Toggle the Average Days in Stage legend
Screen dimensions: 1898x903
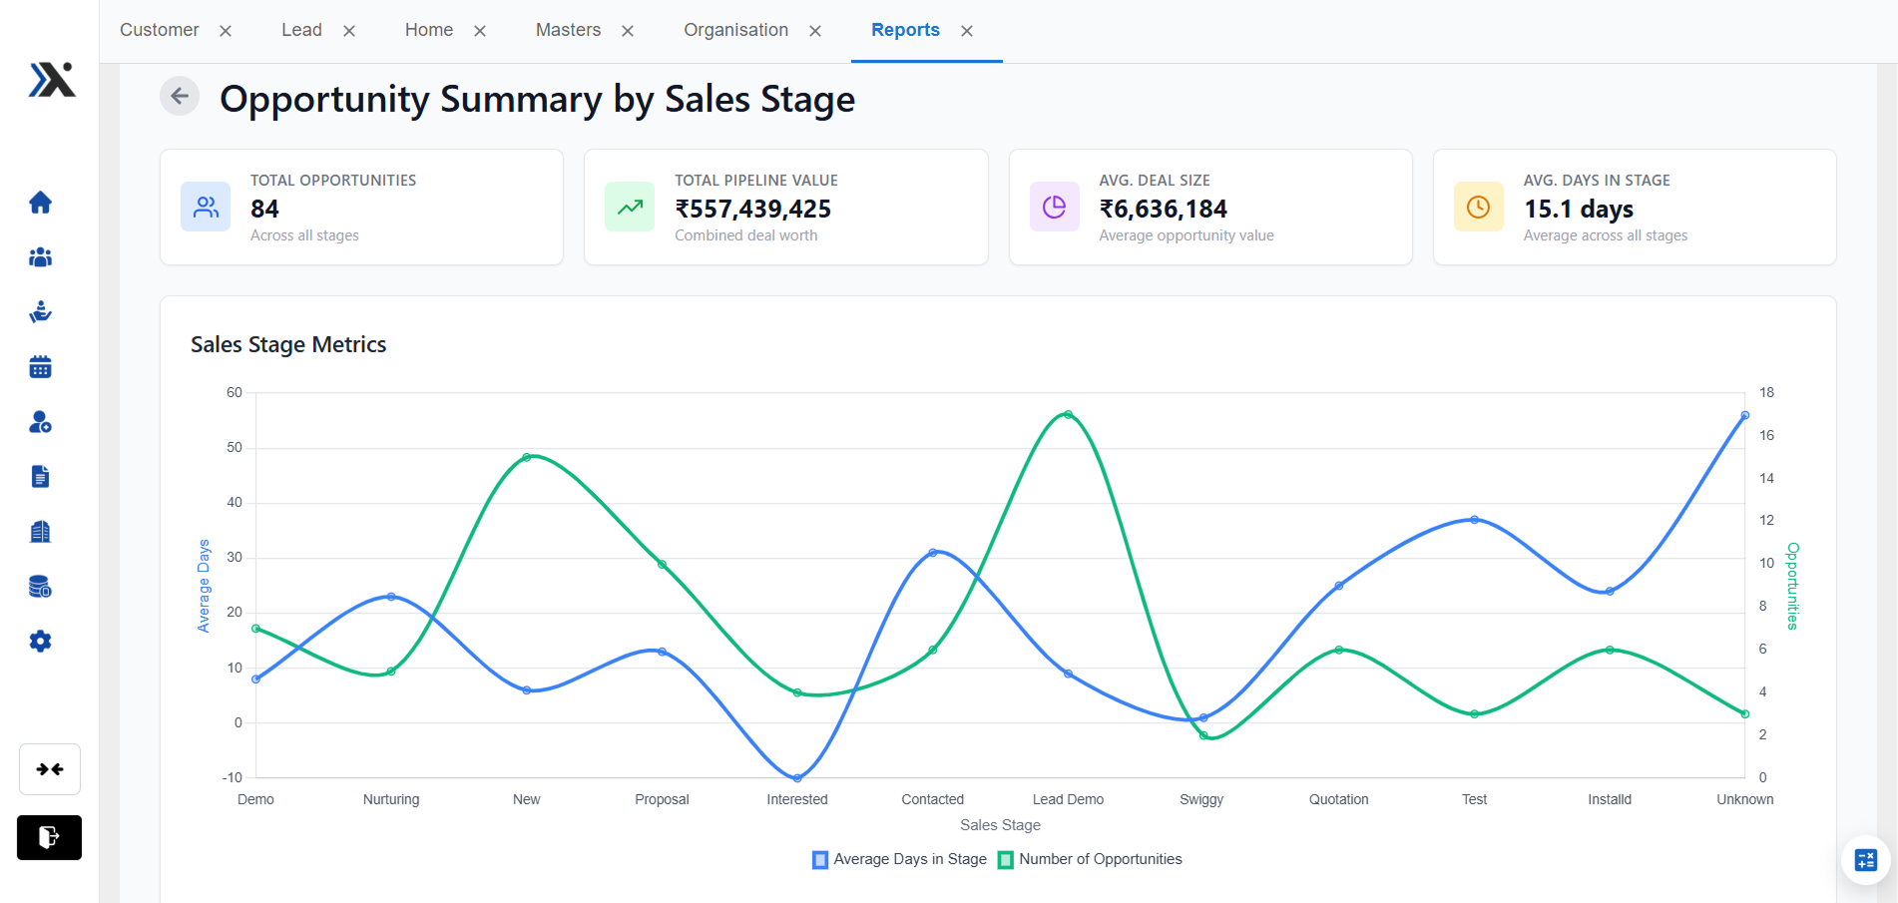(899, 859)
